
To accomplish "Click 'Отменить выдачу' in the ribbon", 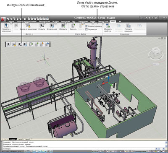I will 94,26.
